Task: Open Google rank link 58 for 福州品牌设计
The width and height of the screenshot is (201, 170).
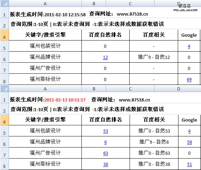Action: pyautogui.click(x=190, y=142)
